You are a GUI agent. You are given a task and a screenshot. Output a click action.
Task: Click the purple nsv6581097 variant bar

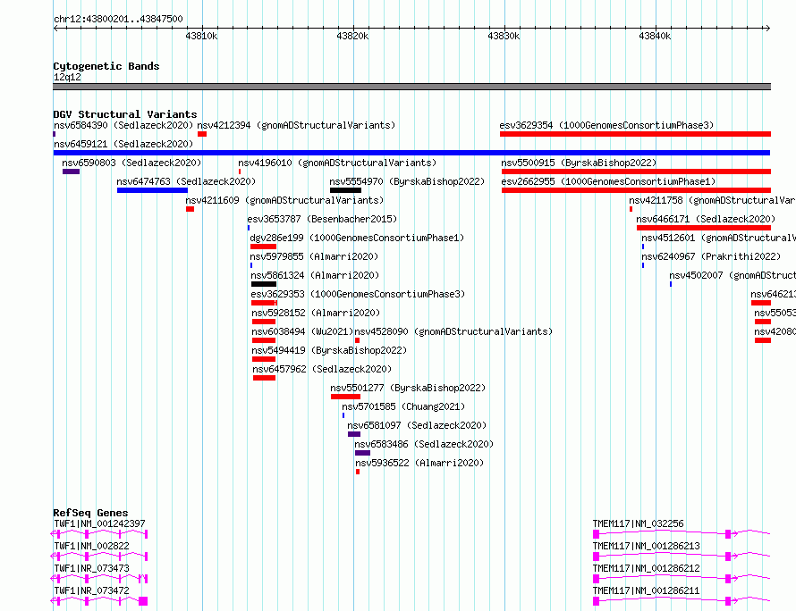click(354, 434)
